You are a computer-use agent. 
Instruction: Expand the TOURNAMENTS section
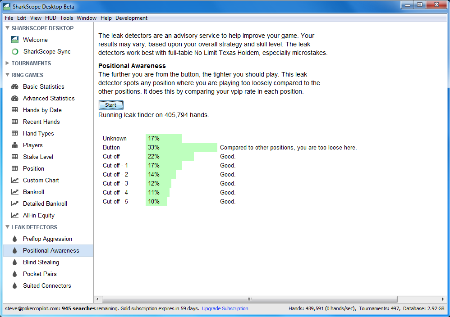point(8,63)
